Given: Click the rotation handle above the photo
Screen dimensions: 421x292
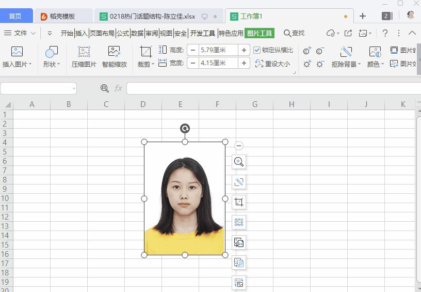Looking at the screenshot, I should coord(185,128).
